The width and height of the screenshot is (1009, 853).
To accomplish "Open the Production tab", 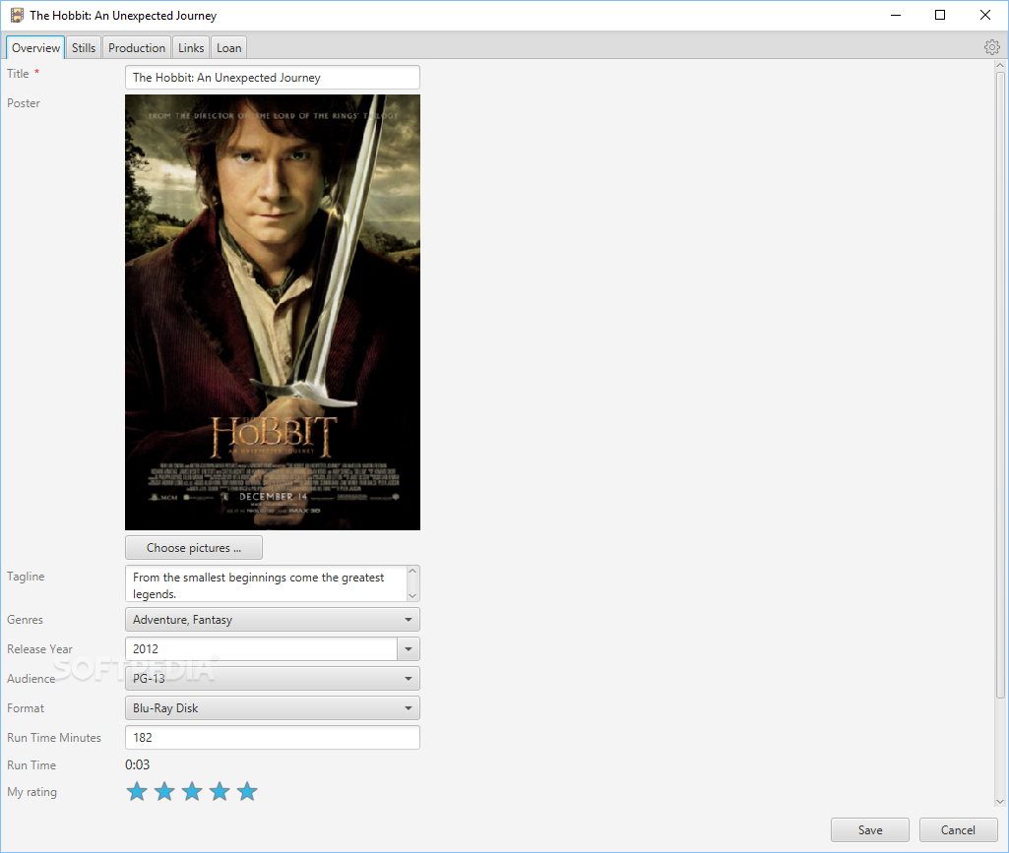I will 137,47.
